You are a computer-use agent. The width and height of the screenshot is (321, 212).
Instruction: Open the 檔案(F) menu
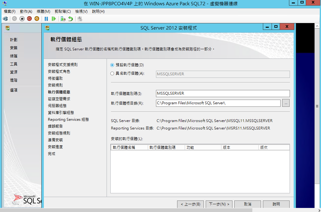coord(10,12)
